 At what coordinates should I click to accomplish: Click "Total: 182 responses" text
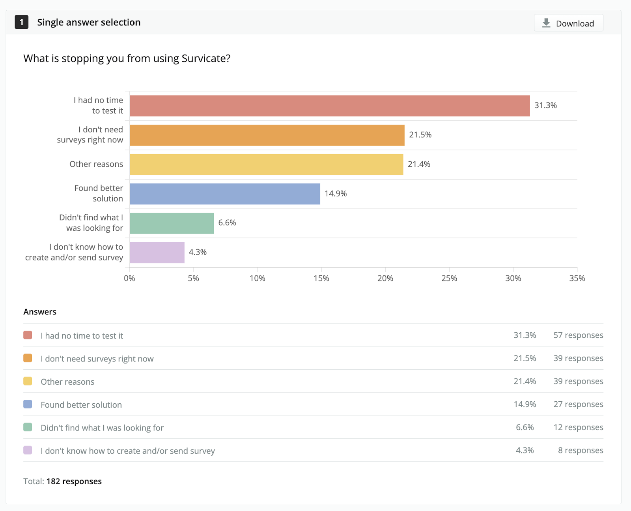(62, 481)
